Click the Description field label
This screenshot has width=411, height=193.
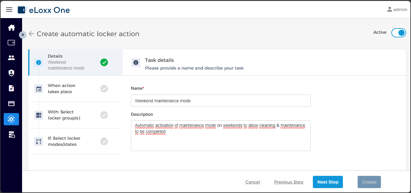coord(142,114)
